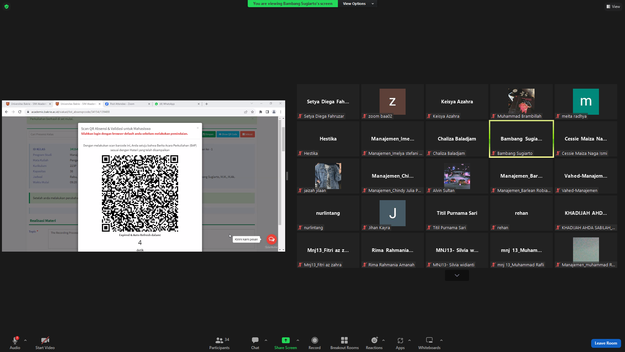Reload the academic.bakrie.ac.id page

(20, 112)
